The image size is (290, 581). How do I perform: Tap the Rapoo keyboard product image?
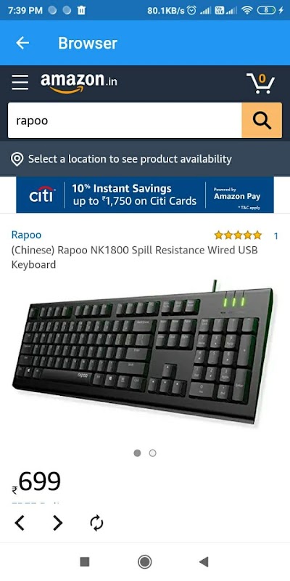click(144, 352)
